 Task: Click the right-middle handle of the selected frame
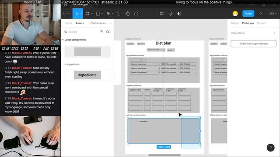coord(200,131)
